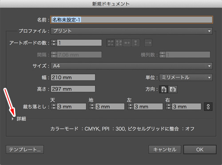Click the カラーモード summary text
The height and width of the screenshot is (165, 222).
click(x=122, y=129)
